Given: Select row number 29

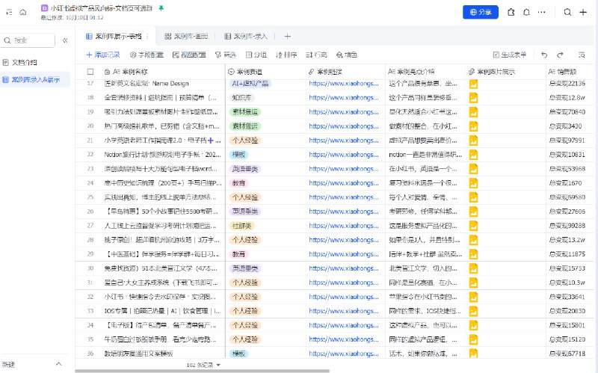Looking at the screenshot, I should pyautogui.click(x=90, y=254).
